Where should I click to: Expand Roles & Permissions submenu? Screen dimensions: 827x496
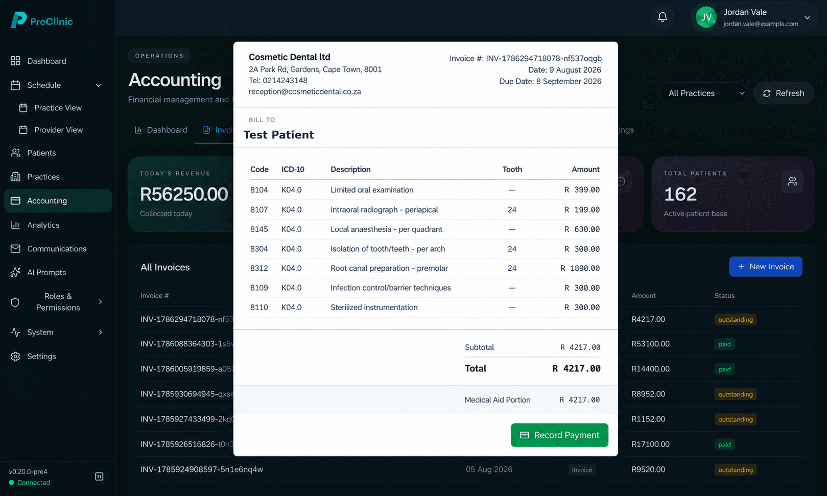point(100,302)
